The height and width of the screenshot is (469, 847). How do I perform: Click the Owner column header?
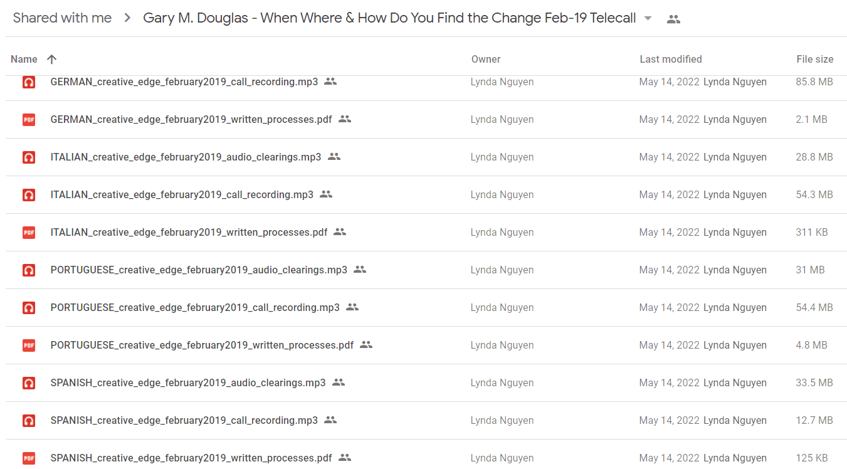486,59
